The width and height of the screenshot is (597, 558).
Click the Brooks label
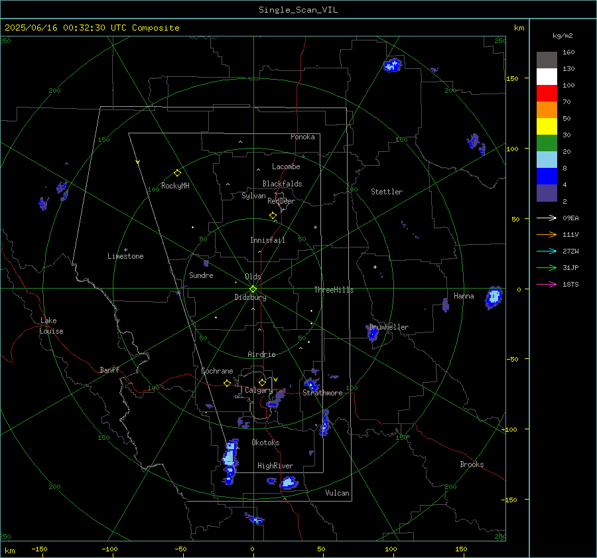tap(472, 464)
